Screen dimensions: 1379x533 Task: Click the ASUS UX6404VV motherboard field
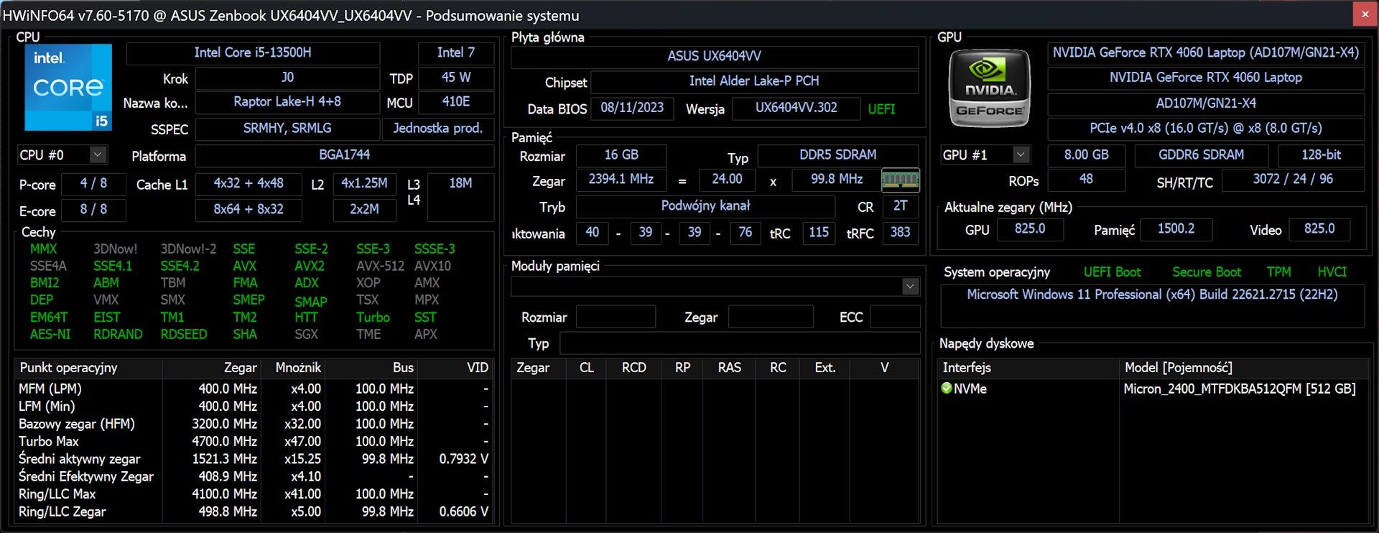point(715,57)
